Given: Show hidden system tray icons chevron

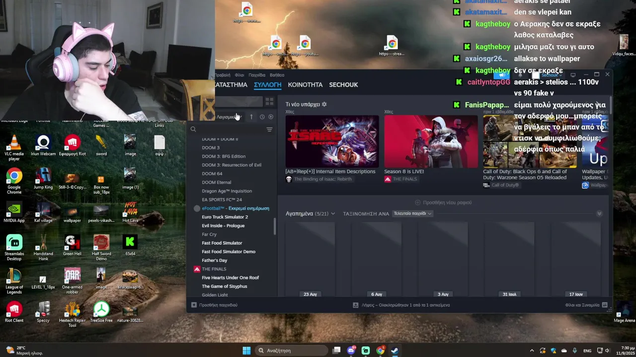Looking at the screenshot, I should 532,351.
